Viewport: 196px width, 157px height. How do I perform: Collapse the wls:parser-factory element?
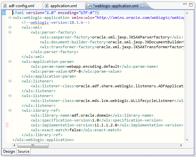point(10,32)
